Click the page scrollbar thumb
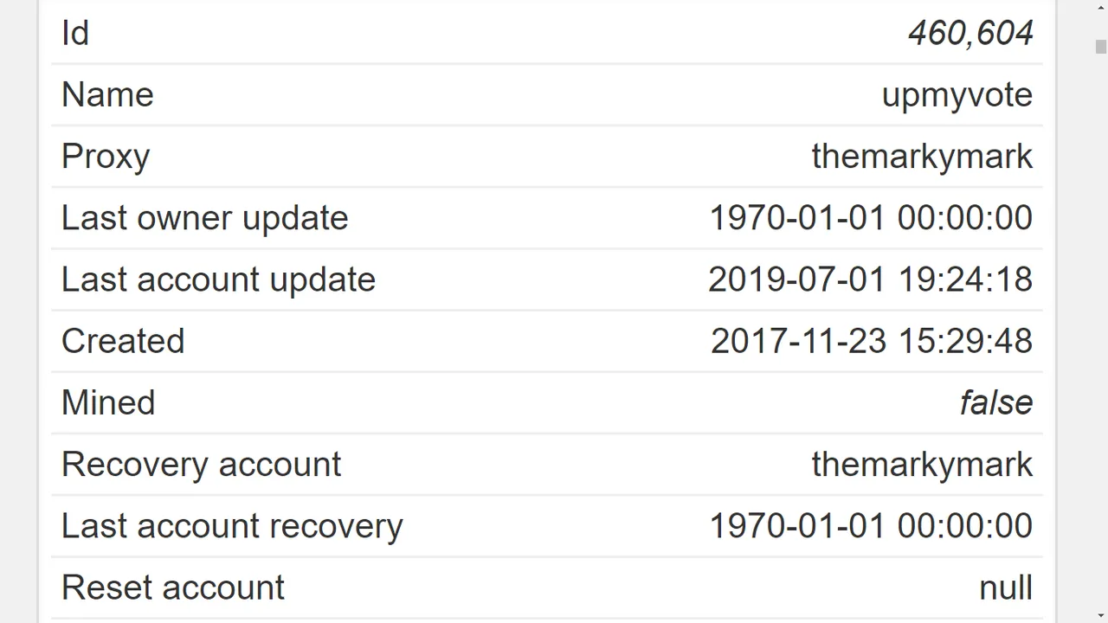 click(1100, 47)
